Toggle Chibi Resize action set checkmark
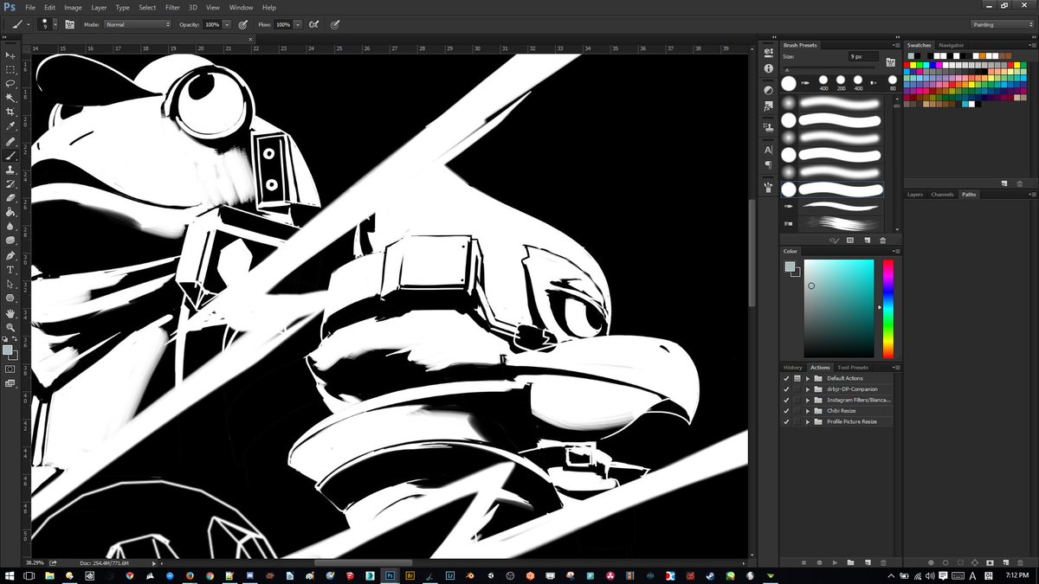This screenshot has width=1039, height=584. [786, 411]
